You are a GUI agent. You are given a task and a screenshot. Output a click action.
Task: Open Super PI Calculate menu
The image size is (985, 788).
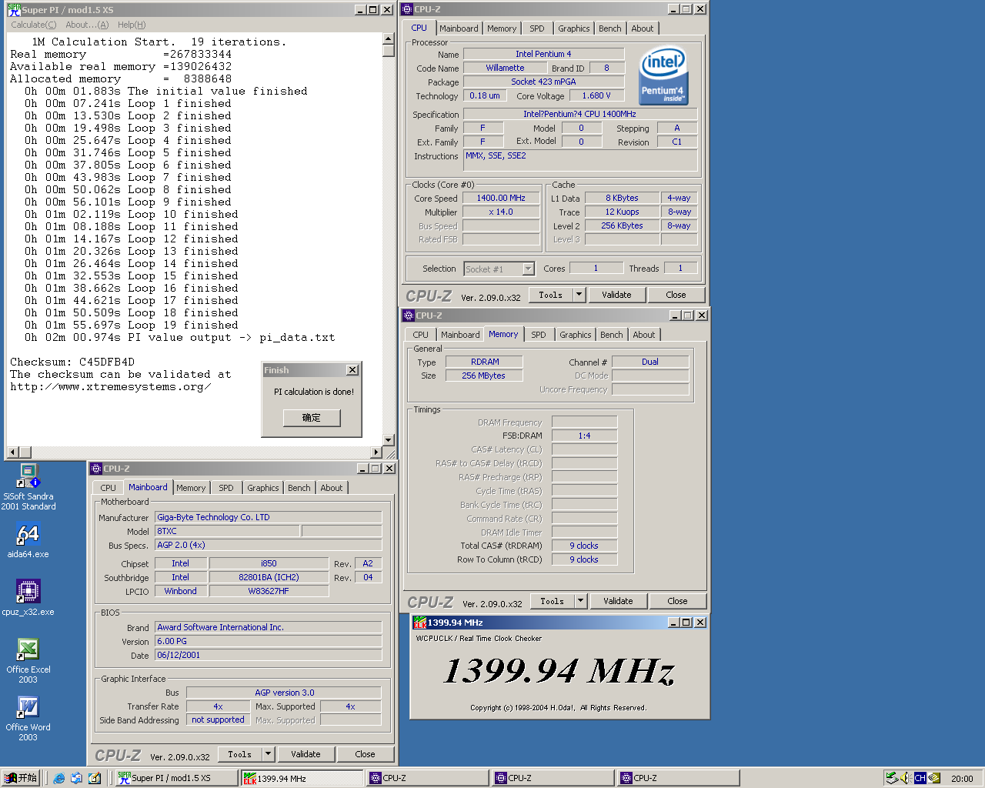click(x=34, y=25)
